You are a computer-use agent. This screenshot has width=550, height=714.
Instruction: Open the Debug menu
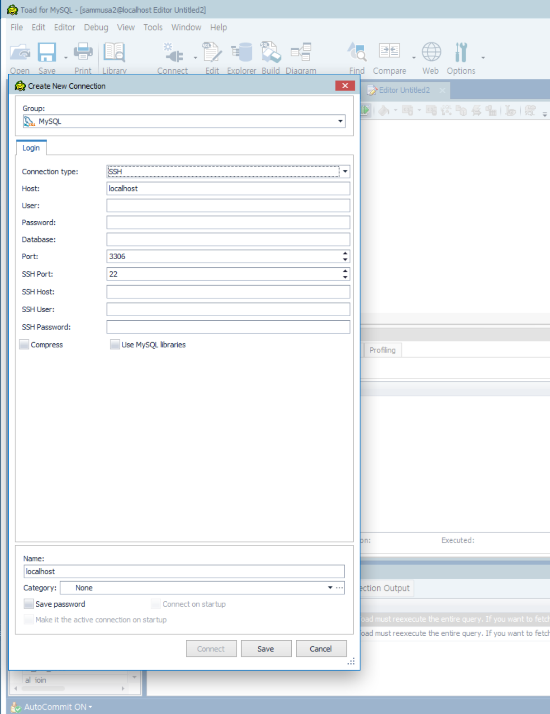pyautogui.click(x=96, y=27)
